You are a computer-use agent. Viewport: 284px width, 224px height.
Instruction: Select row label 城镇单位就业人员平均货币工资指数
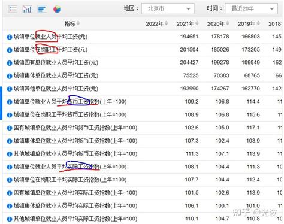coord(70,102)
